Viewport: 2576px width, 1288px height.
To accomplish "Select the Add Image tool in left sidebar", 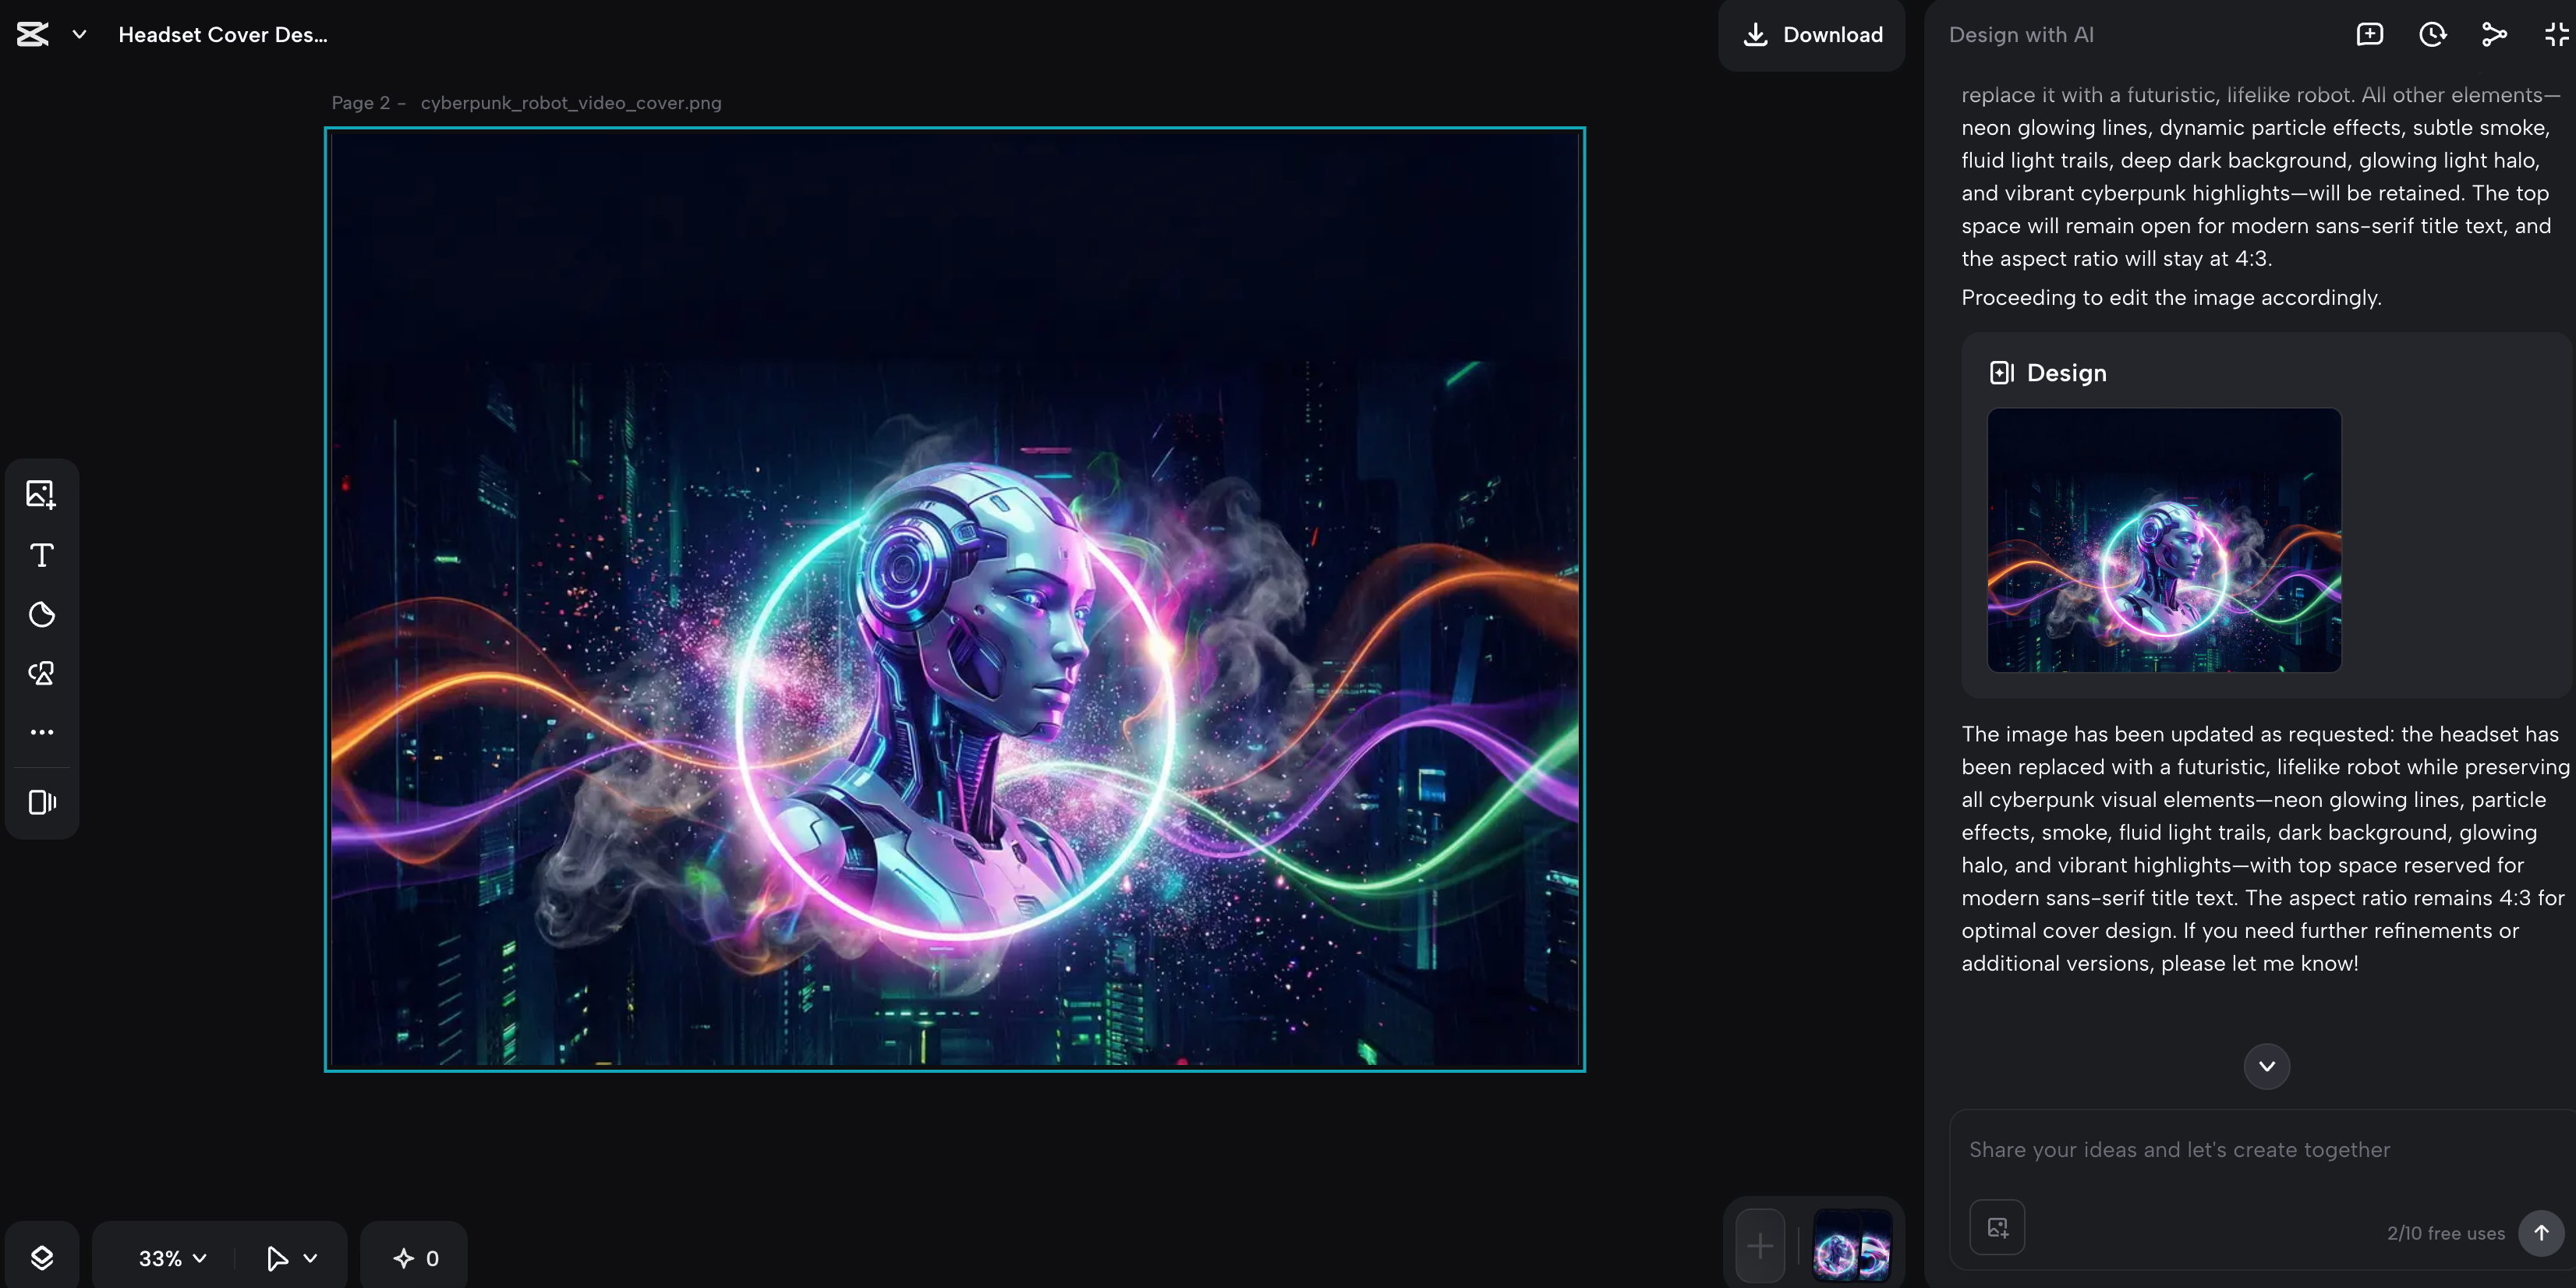I will point(41,493).
